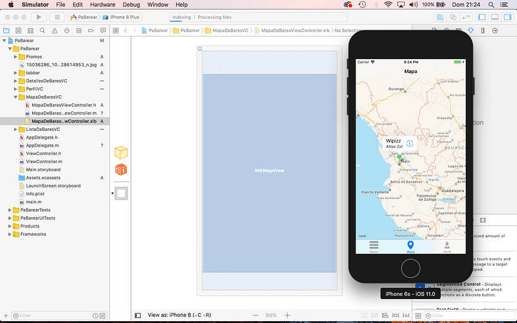Select First Responder orange cube placeholder
Screen dimensions: 517x323
pos(121,169)
